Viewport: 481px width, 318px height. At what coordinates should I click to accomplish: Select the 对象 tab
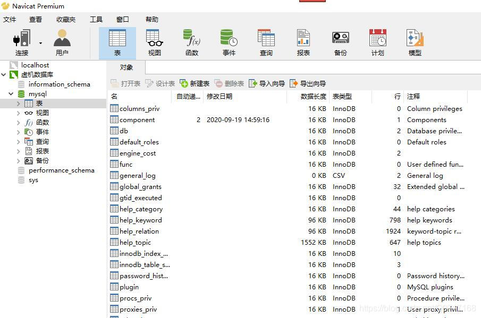click(x=126, y=67)
